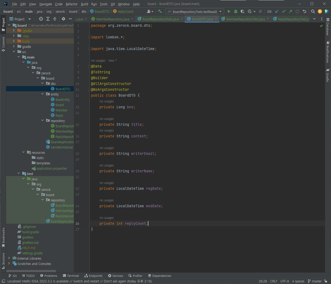Viewport: 331px width, 284px height.
Task: Open the Navigate menu
Action: (x=46, y=4)
